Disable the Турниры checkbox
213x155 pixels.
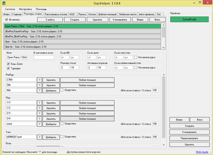pyautogui.click(x=8, y=69)
